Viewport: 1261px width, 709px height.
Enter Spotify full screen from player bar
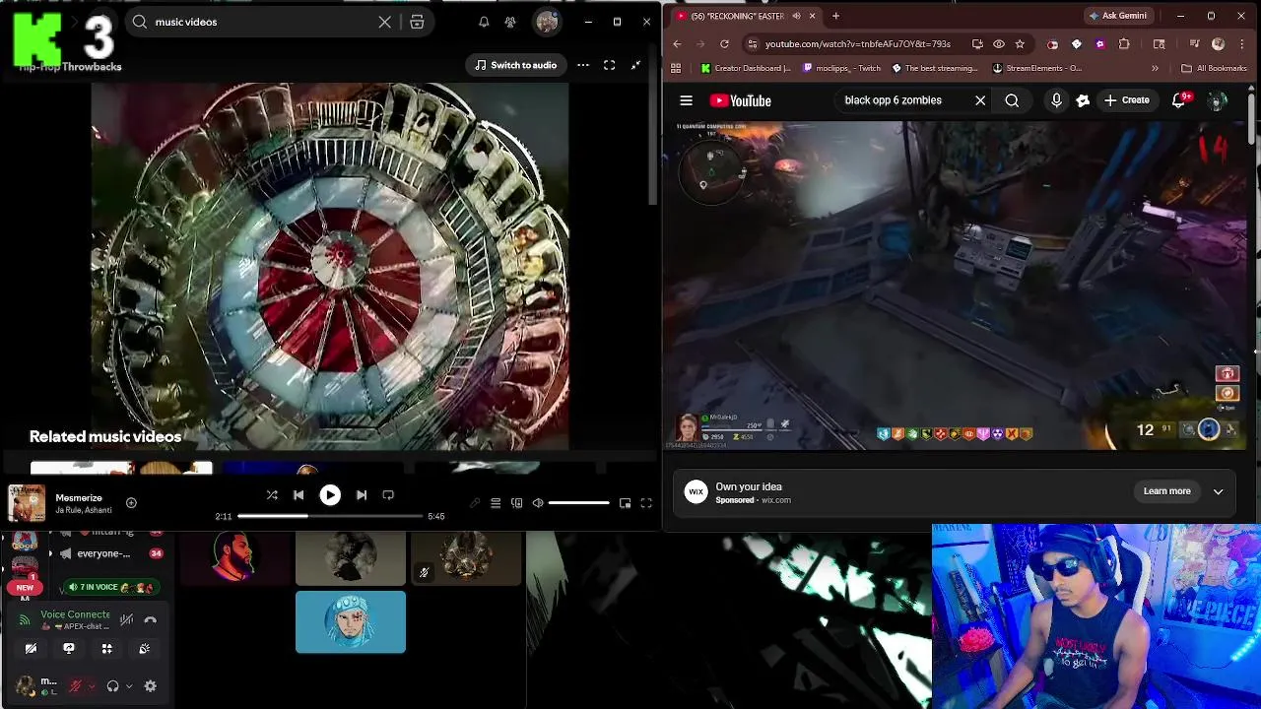646,503
